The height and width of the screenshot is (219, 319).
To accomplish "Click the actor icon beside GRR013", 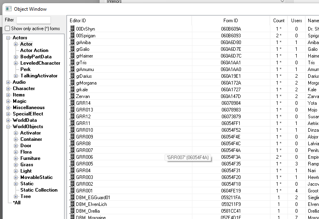I will [x=72, y=109].
